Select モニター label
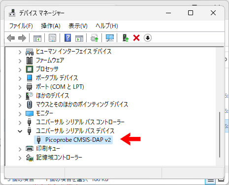Viewport: 229px width, 185px height. point(44,113)
